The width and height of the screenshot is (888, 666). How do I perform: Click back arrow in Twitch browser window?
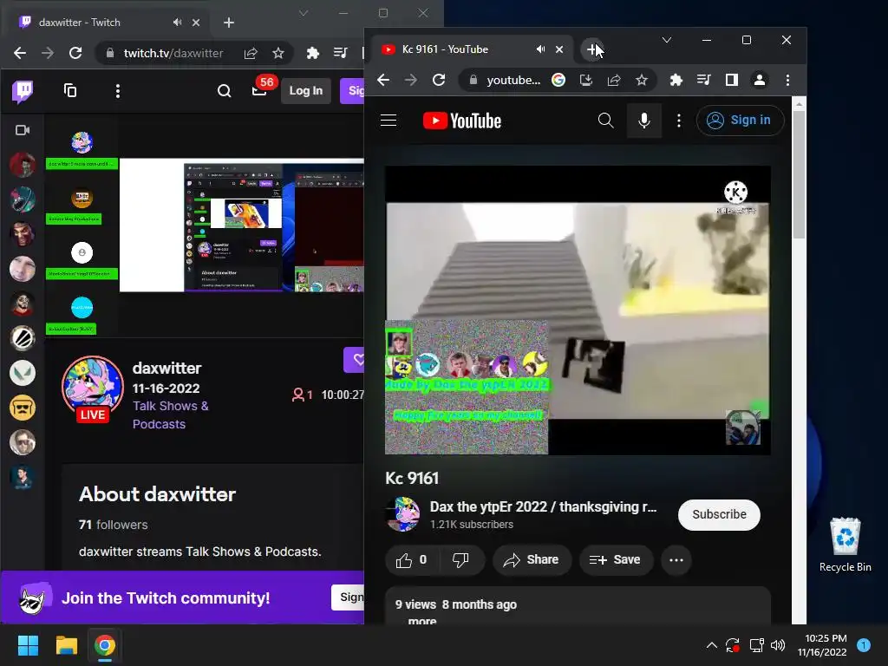tap(20, 53)
